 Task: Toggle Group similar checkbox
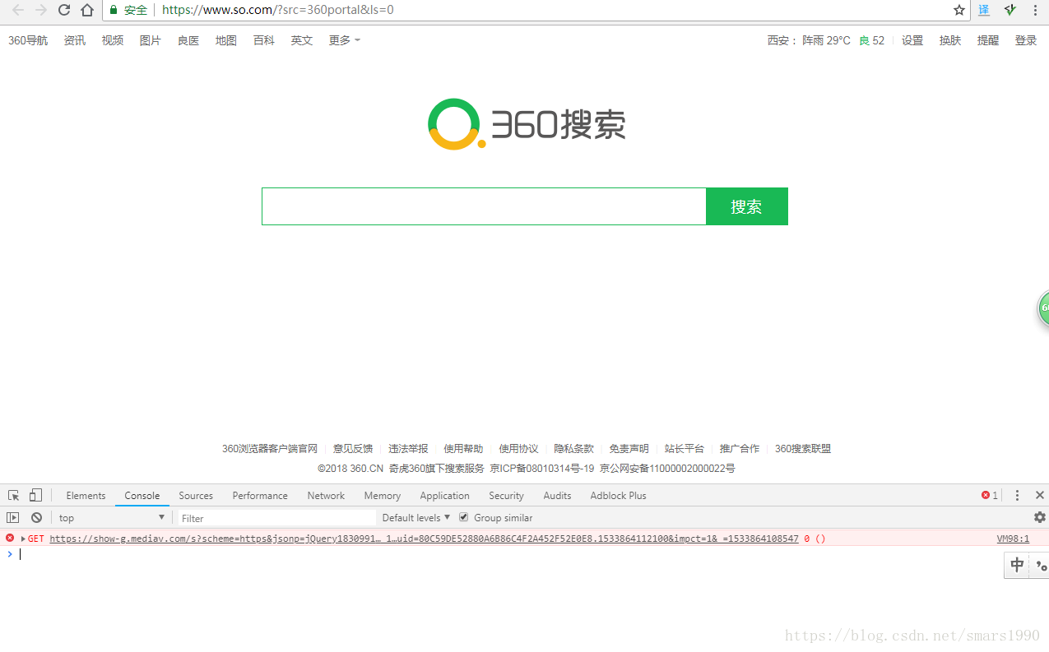click(463, 517)
